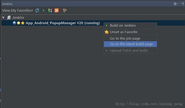Open Jenkins settings wrench icon
Image resolution: width=185 pixels, height=108 pixels.
click(x=65, y=11)
